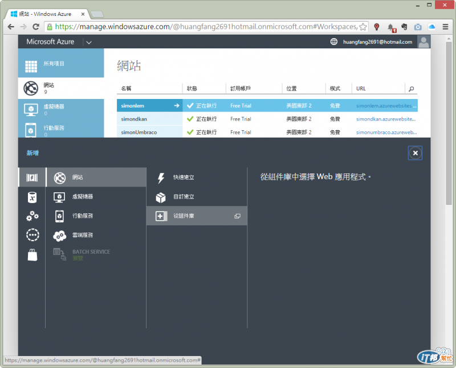Open the user avatar account icon
This screenshot has width=456, height=368.
424,42
